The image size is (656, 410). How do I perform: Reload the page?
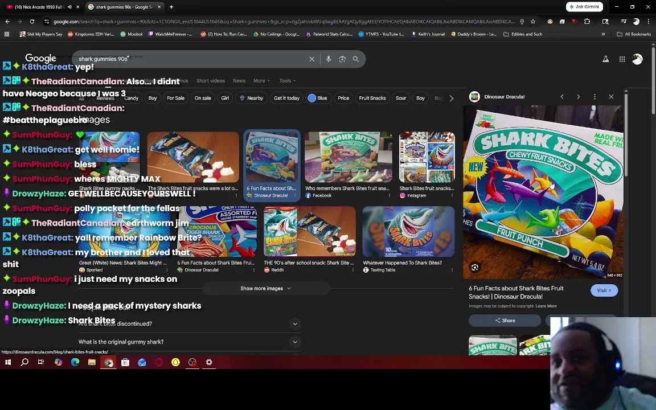(x=32, y=21)
